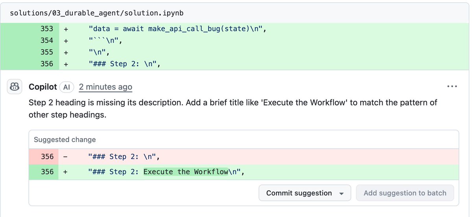Select line number 356 in the main diff
The height and width of the screenshot is (217, 472).
[47, 64]
